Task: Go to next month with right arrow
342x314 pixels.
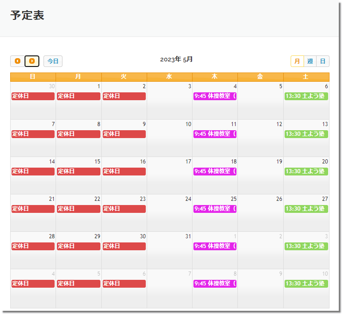Action: (32, 61)
